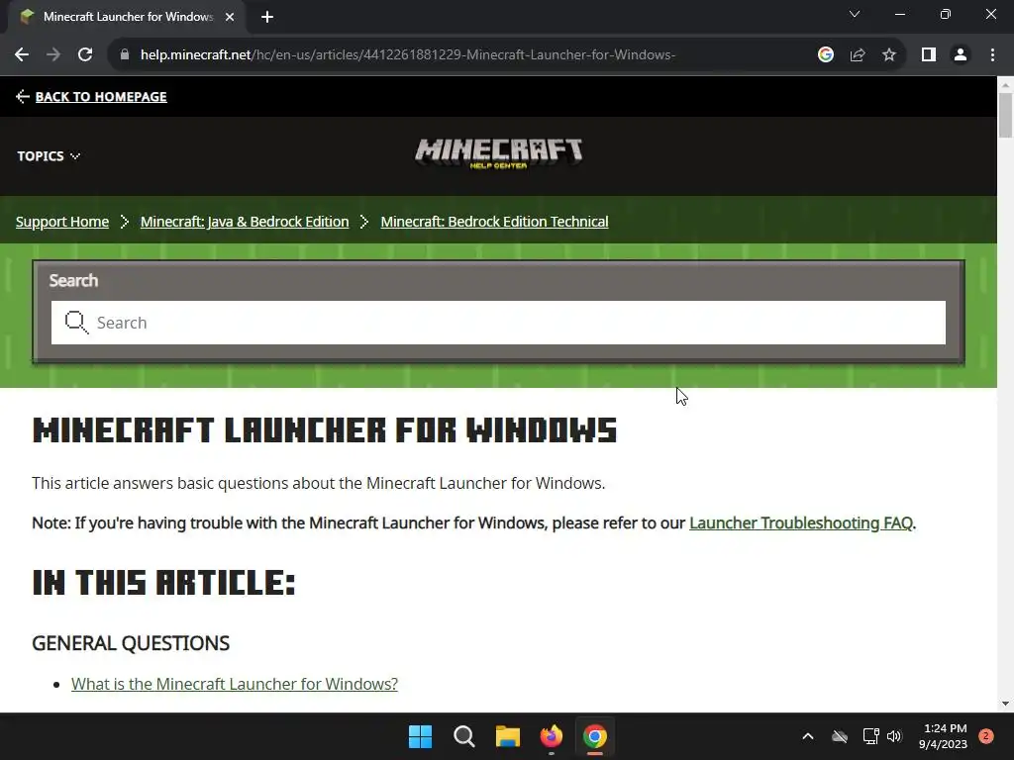The image size is (1014, 760).
Task: Reload the Minecraft help page
Action: click(x=85, y=55)
